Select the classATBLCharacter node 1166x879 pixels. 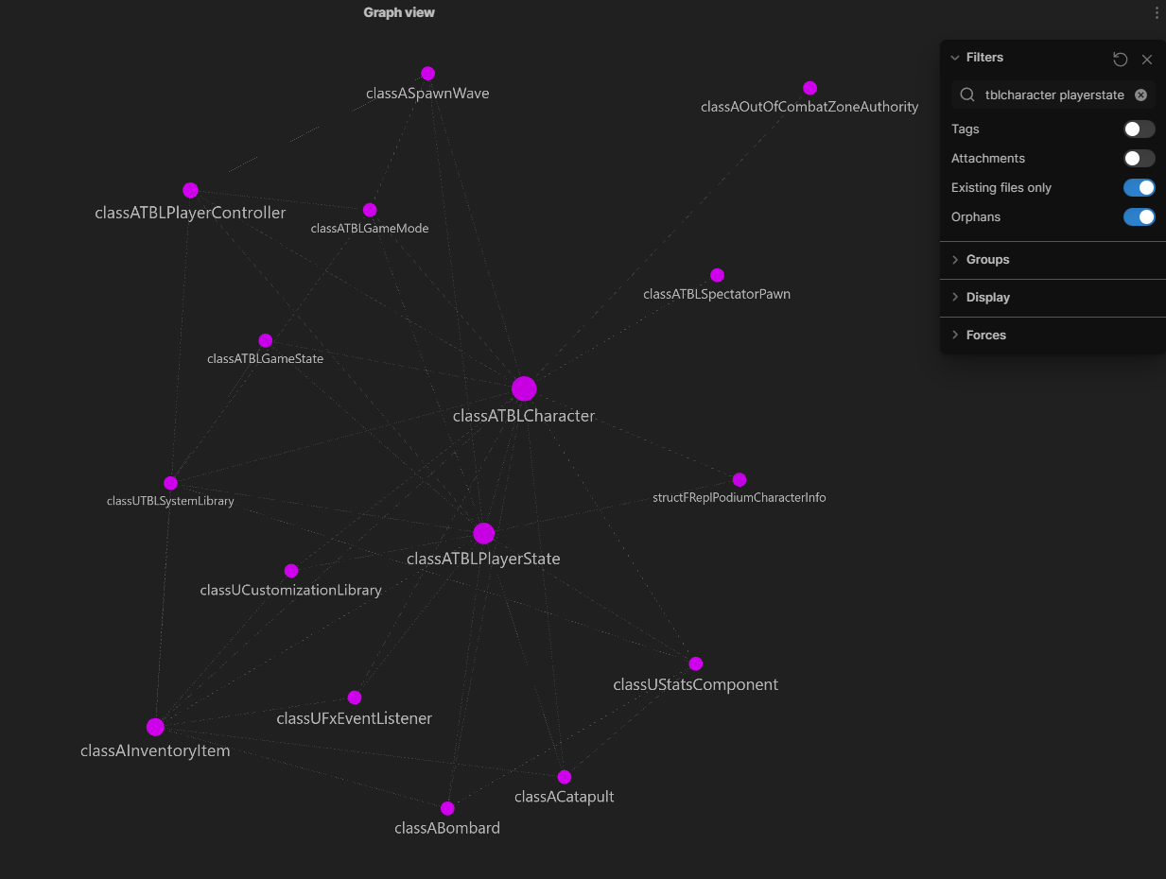pyautogui.click(x=524, y=388)
